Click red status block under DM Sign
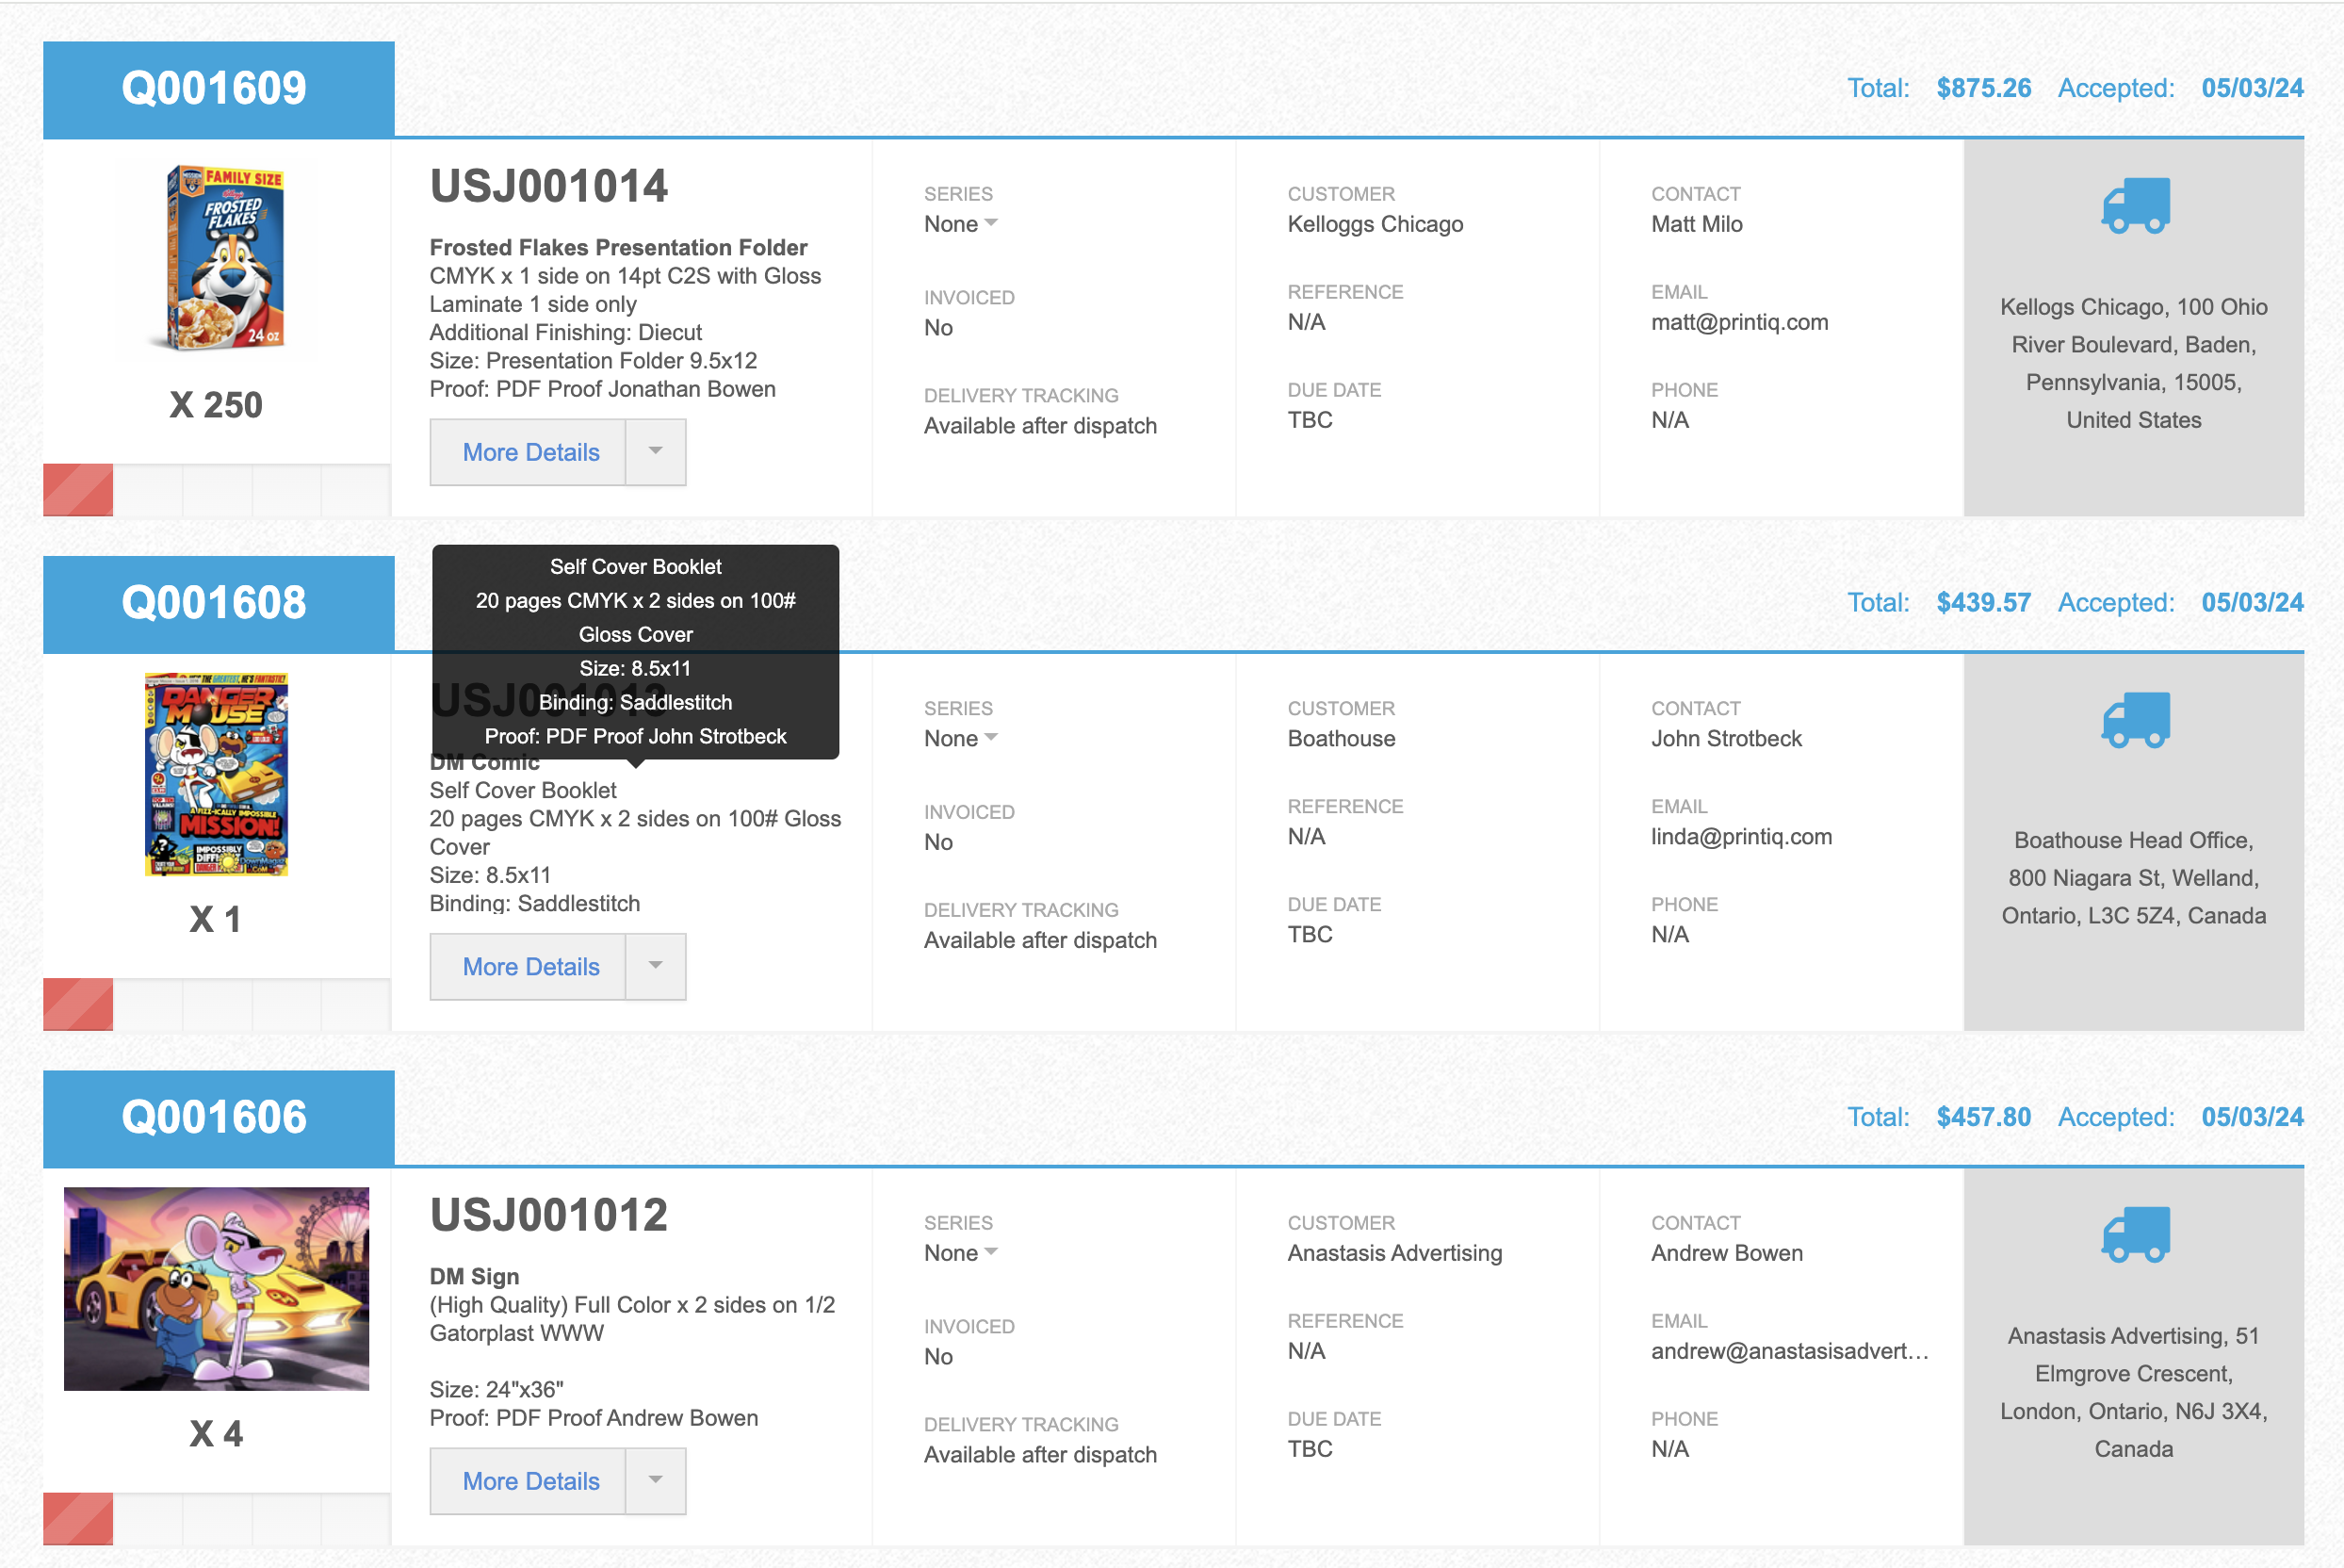 [78, 1519]
